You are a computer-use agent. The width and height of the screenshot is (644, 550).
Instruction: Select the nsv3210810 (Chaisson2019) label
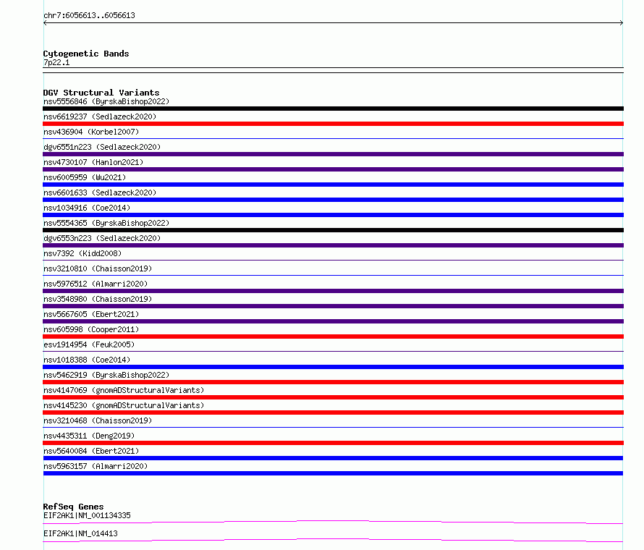(x=98, y=268)
